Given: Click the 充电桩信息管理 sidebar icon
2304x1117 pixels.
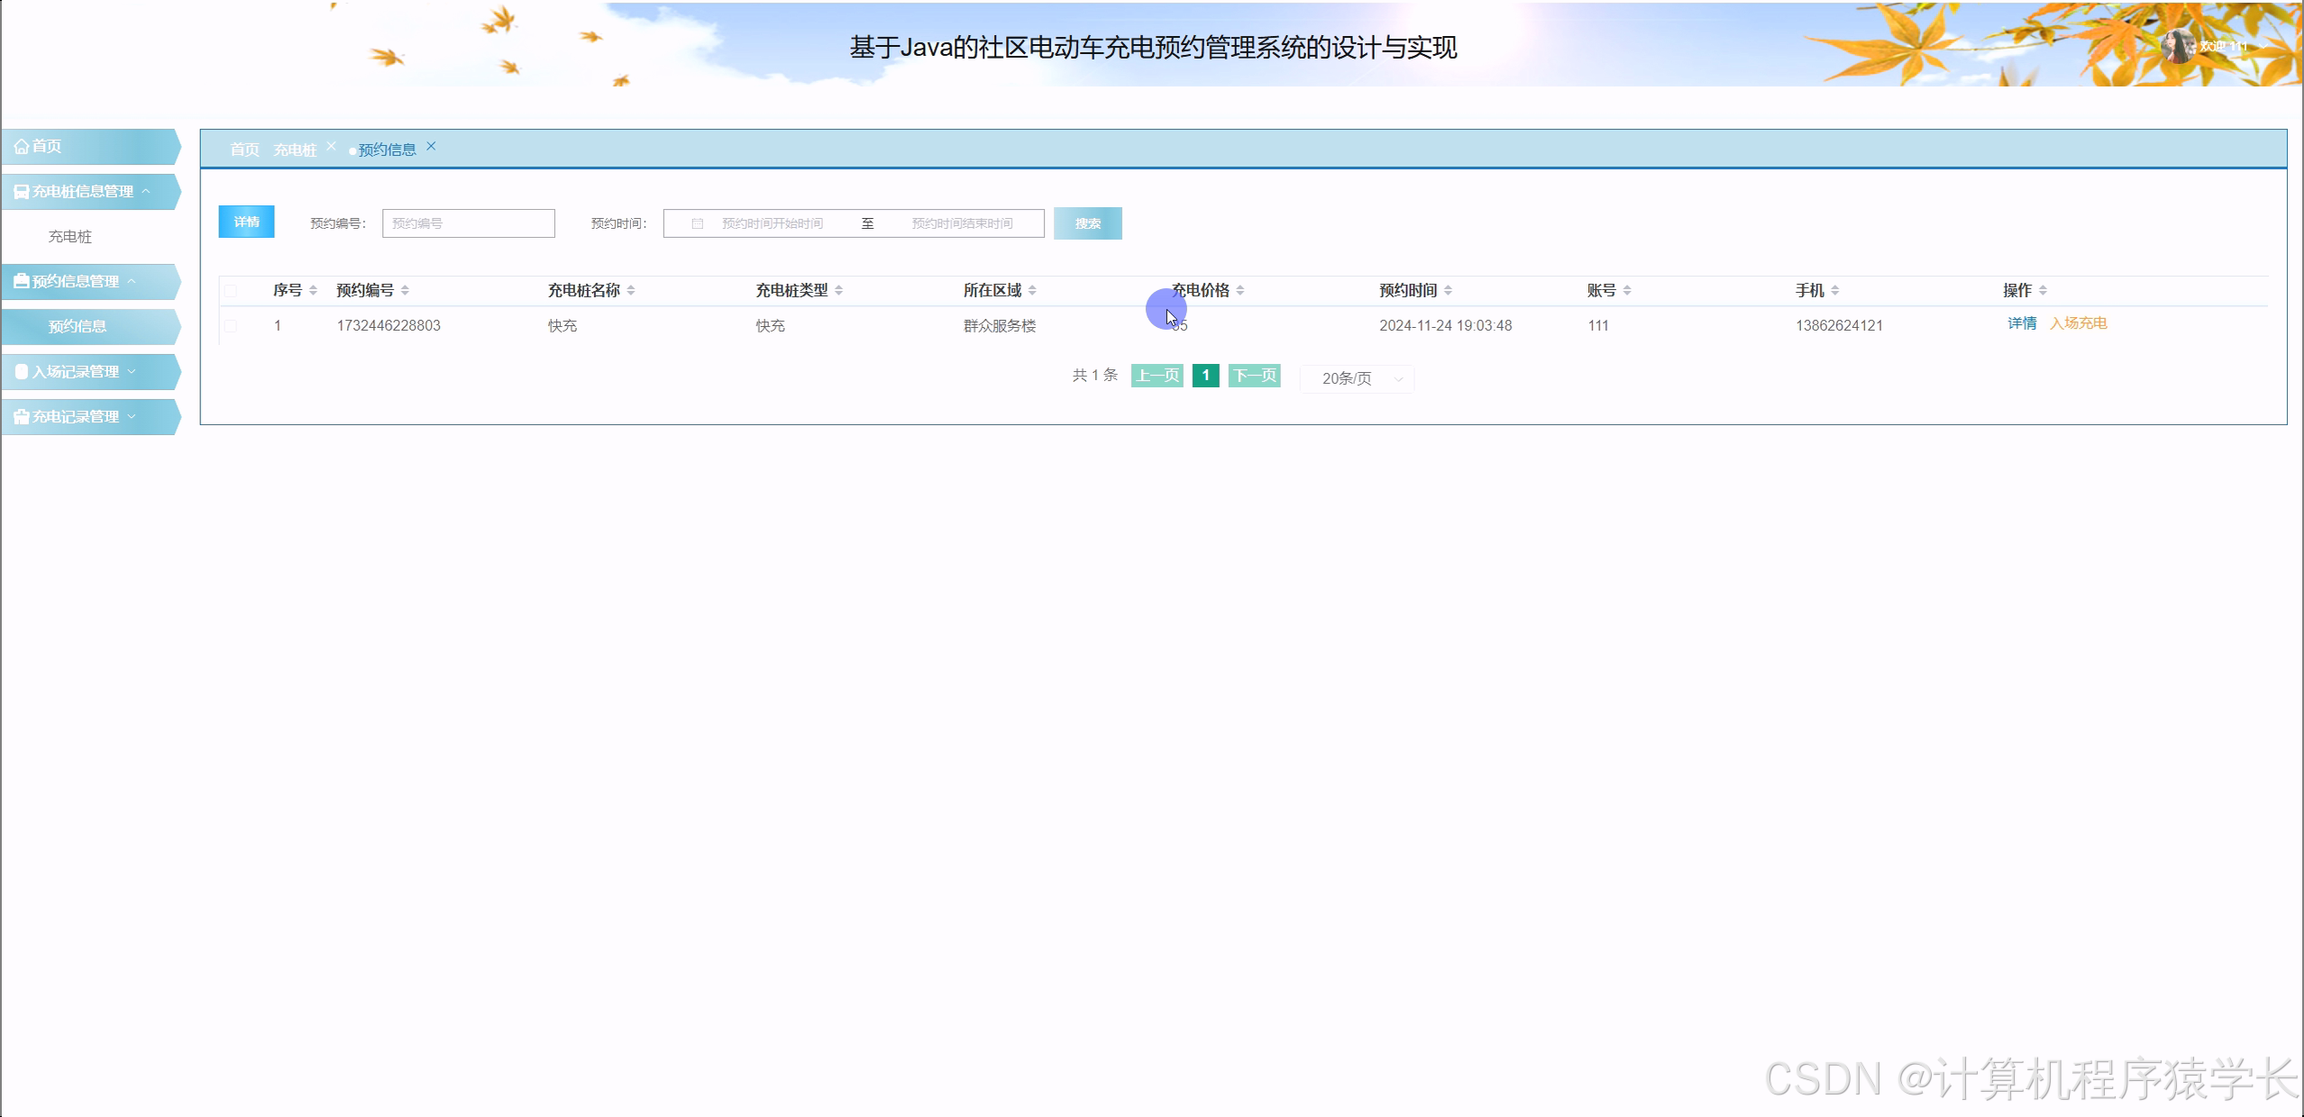Looking at the screenshot, I should (x=20, y=191).
